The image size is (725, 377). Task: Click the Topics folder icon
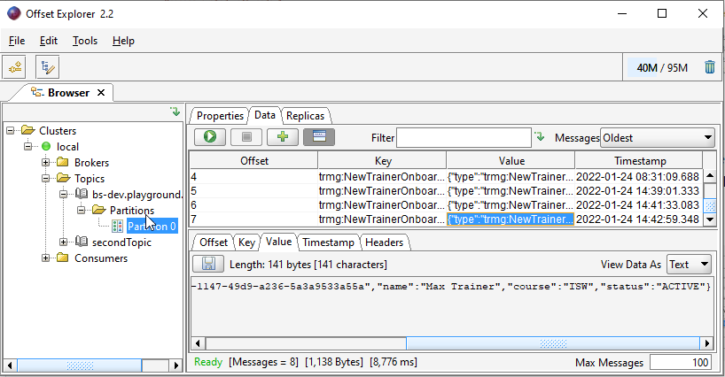63,178
